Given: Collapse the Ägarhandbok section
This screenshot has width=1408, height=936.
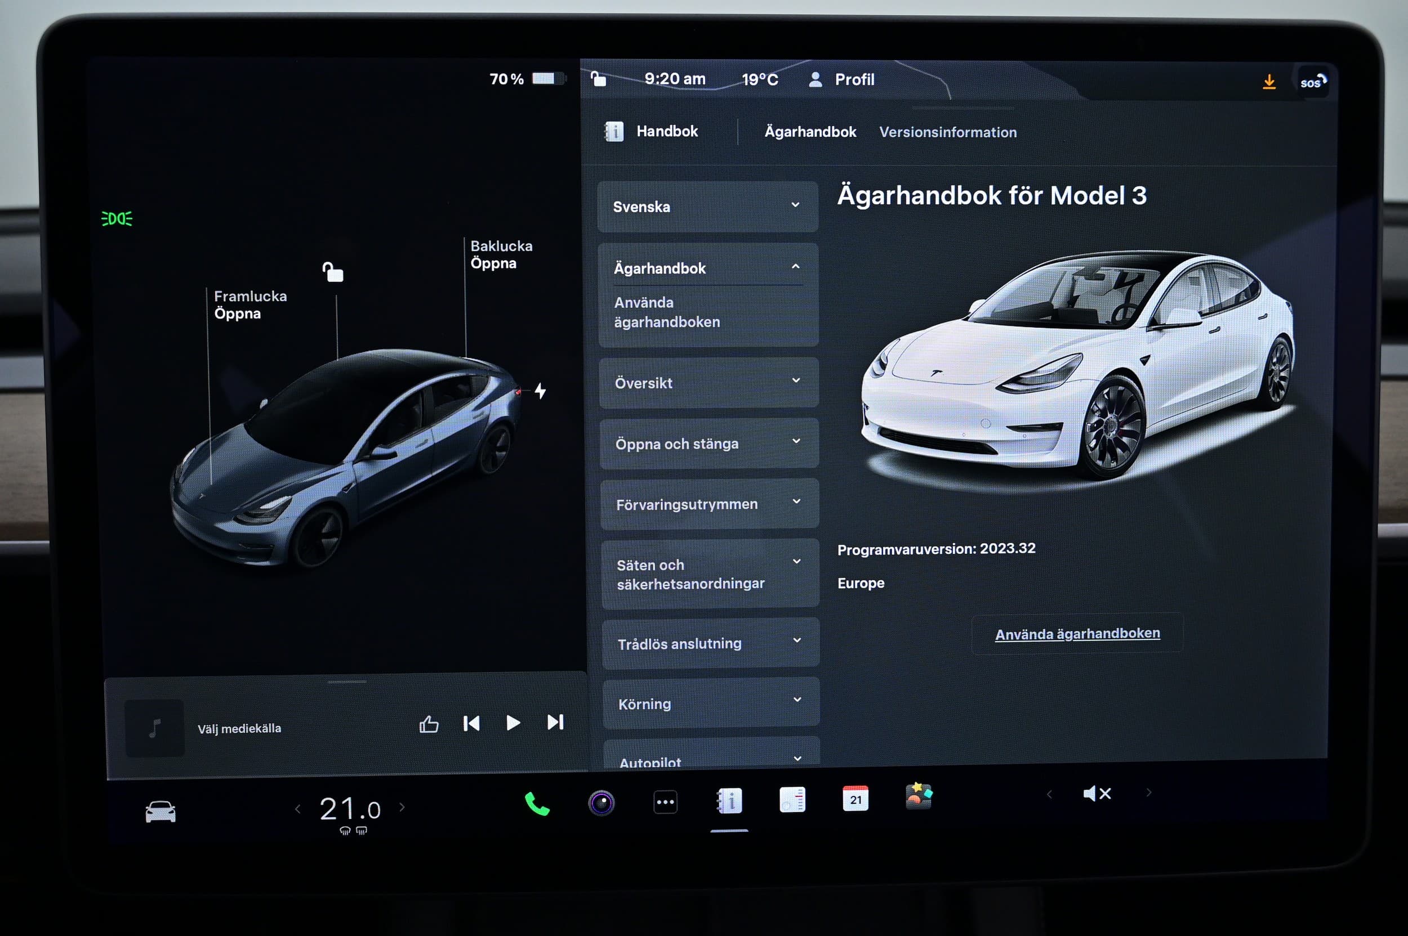Looking at the screenshot, I should coord(708,267).
